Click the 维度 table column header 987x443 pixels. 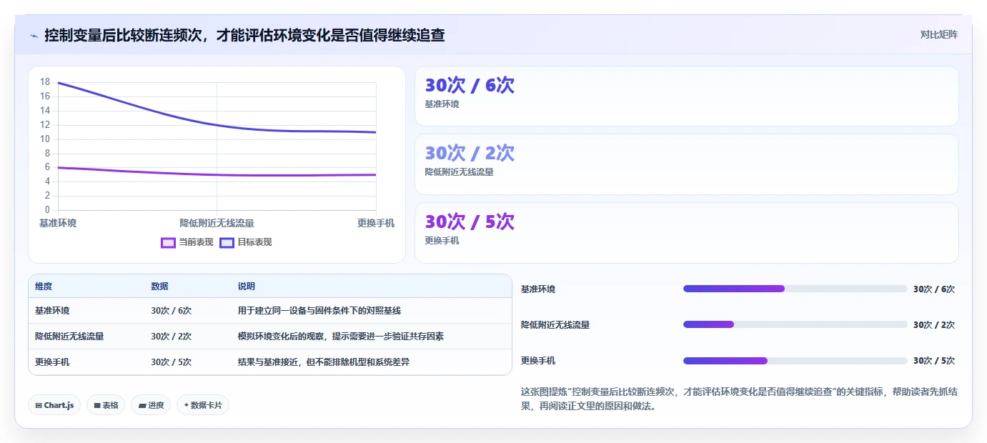click(x=44, y=286)
